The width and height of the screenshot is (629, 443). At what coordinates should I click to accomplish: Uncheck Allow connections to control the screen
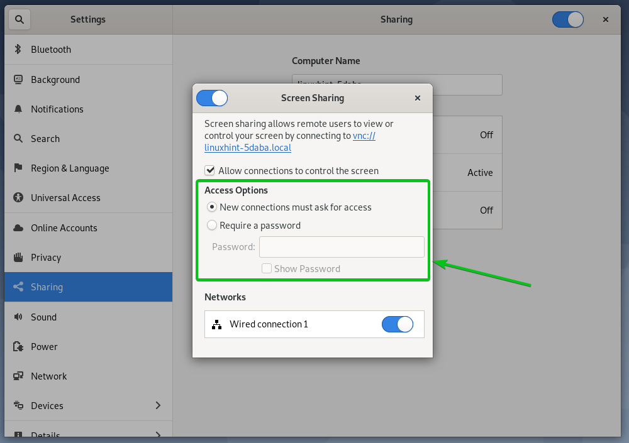coord(210,170)
